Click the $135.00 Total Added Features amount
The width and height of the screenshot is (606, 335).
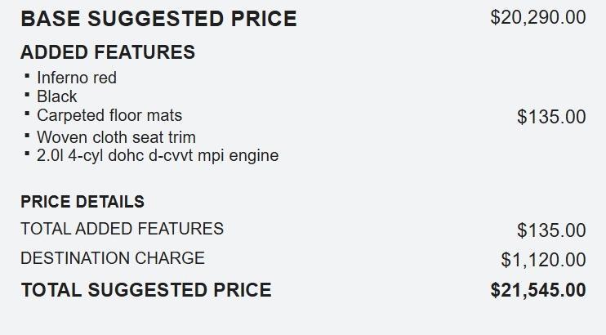tap(551, 231)
